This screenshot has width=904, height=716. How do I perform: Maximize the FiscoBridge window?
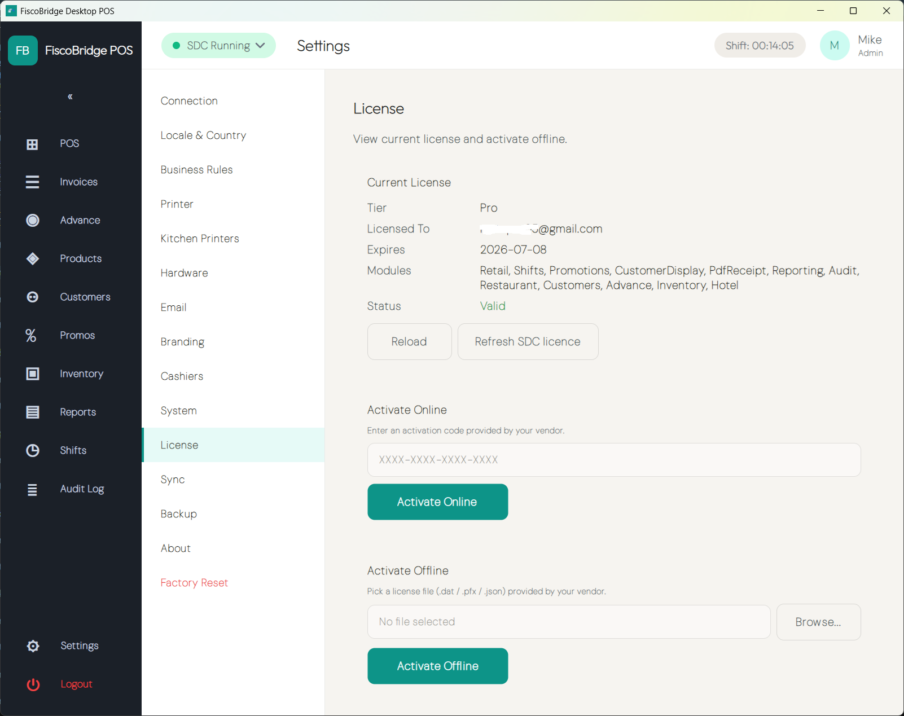click(853, 11)
